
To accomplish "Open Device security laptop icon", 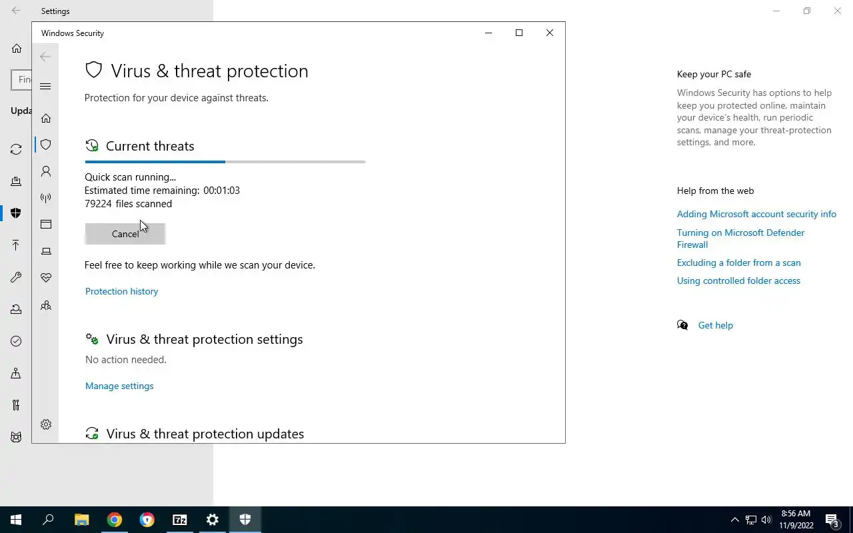I will click(46, 251).
